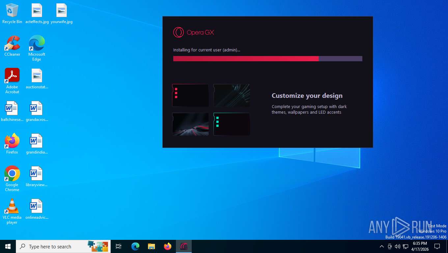This screenshot has height=253, width=448.
Task: Show hidden system tray icons
Action: 381,246
